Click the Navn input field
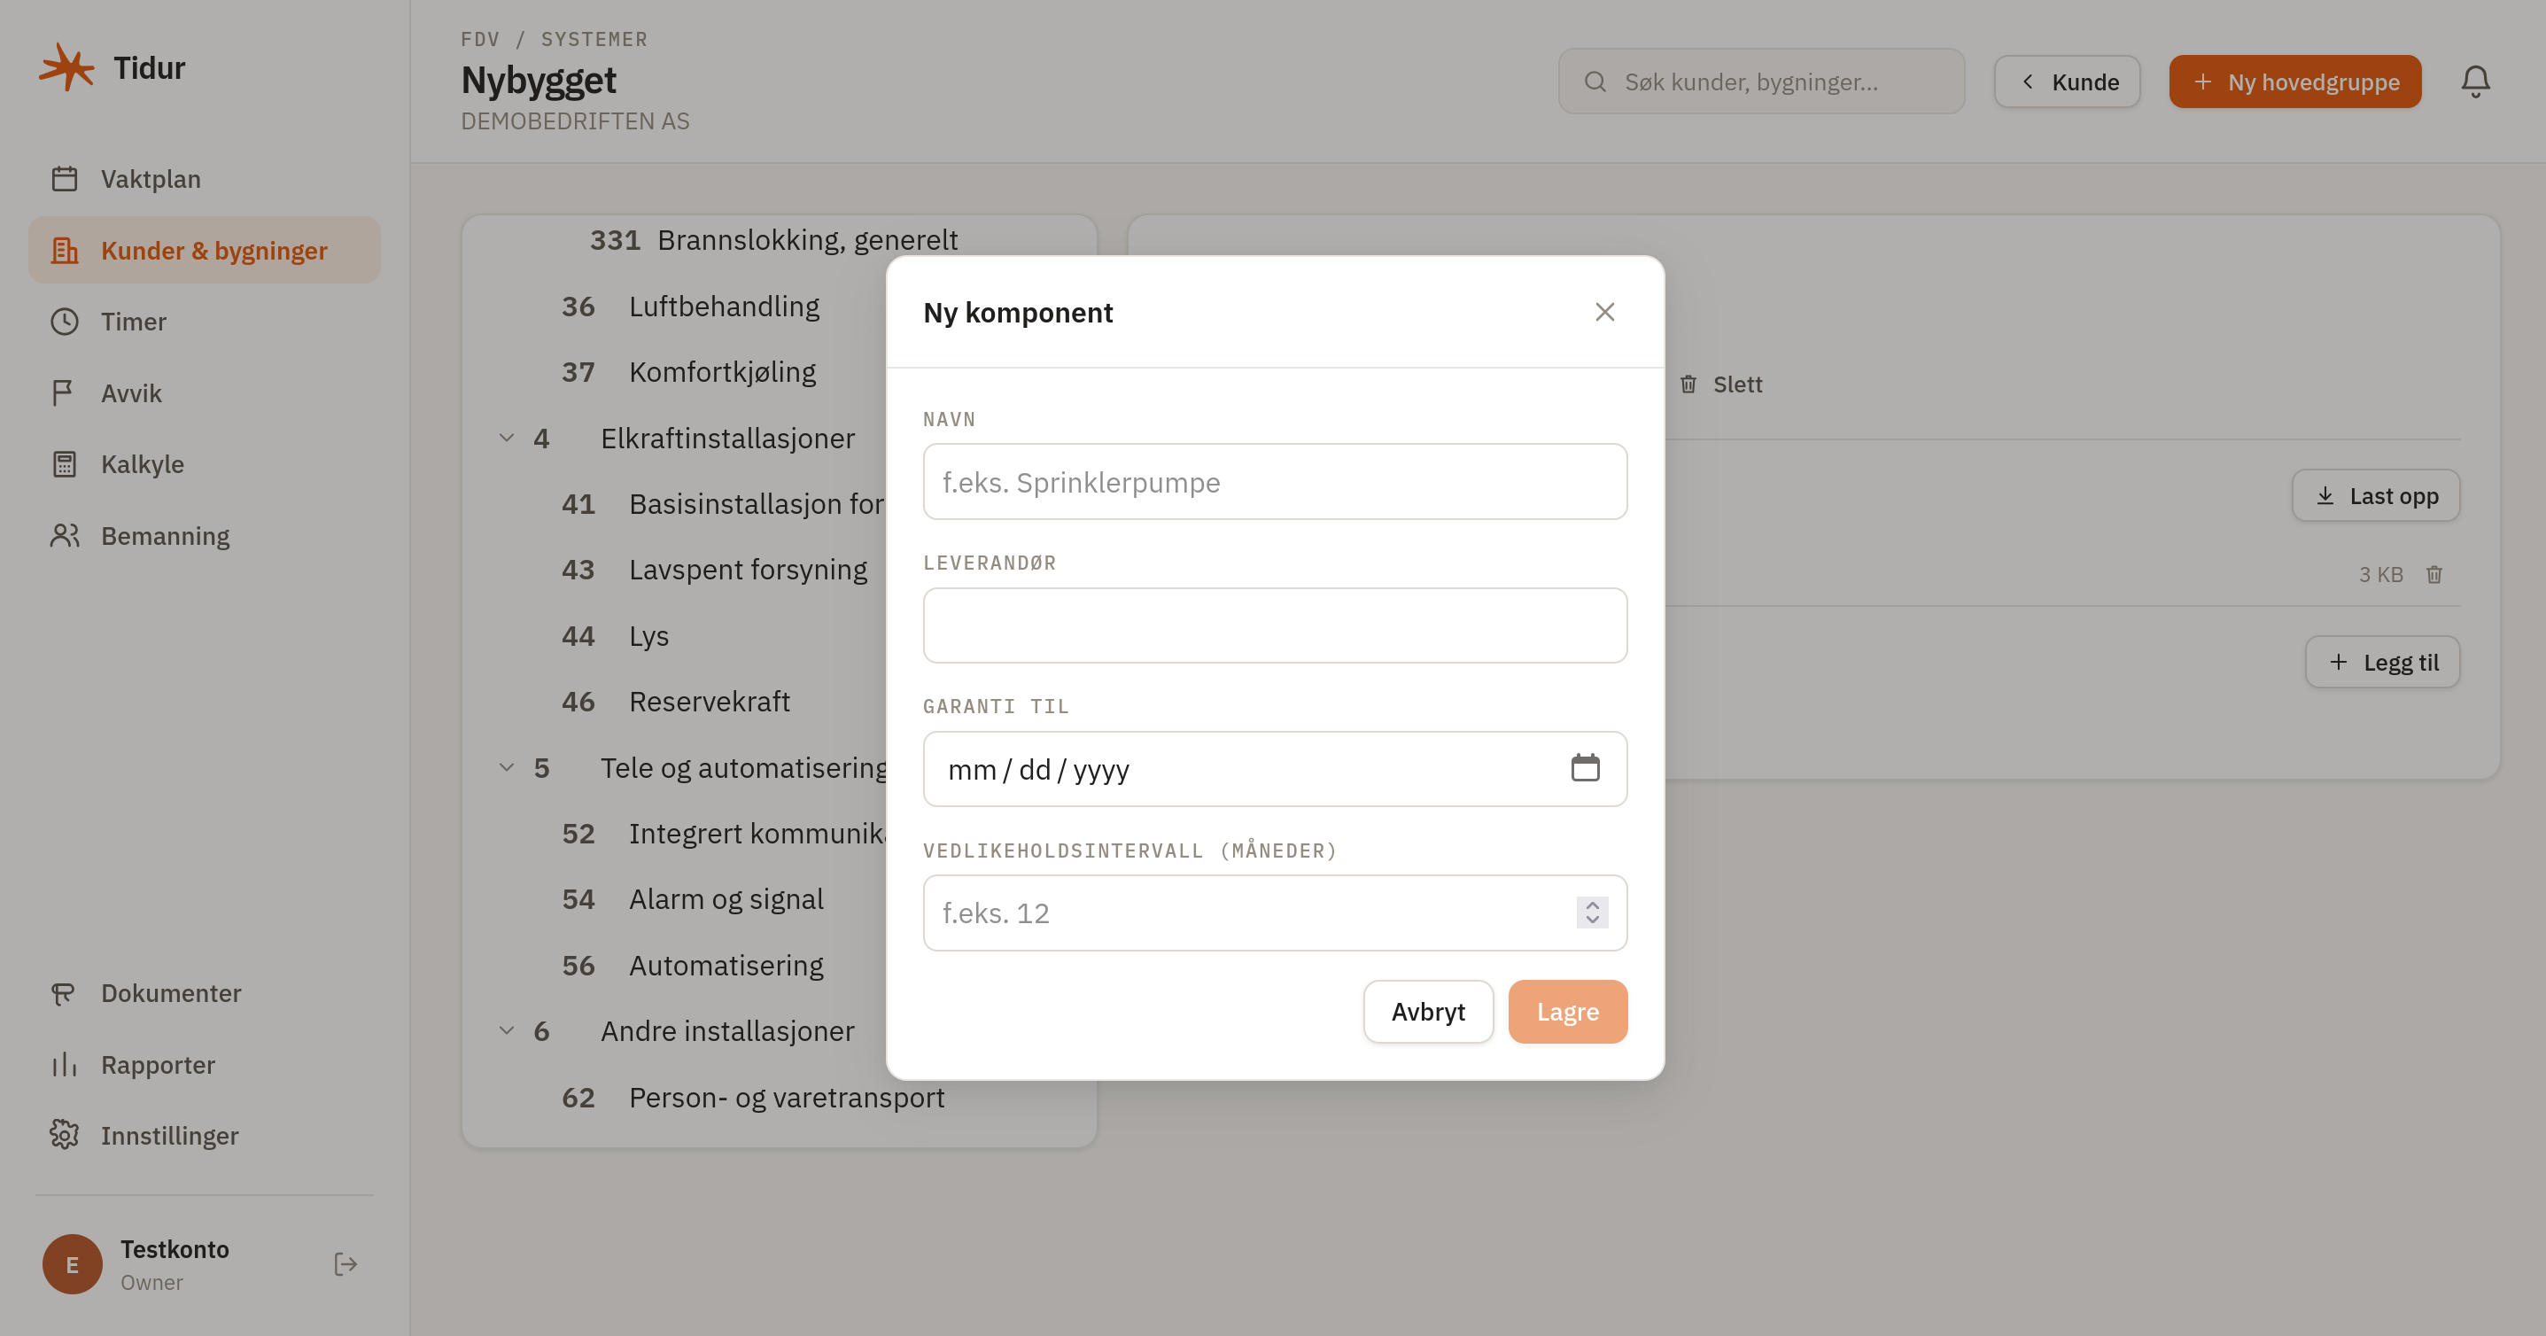 click(1275, 481)
